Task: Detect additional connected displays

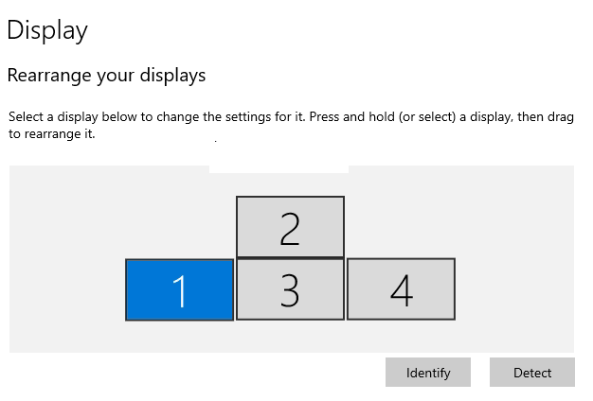Action: [x=532, y=373]
